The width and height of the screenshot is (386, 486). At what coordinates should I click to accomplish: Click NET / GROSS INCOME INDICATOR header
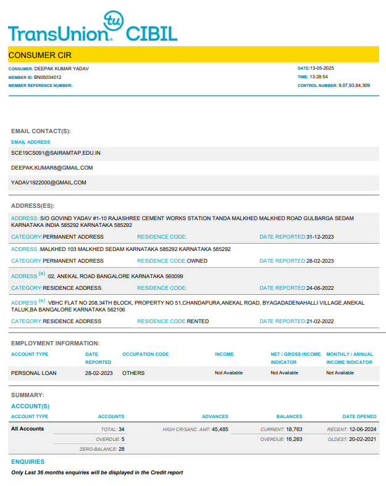click(296, 358)
